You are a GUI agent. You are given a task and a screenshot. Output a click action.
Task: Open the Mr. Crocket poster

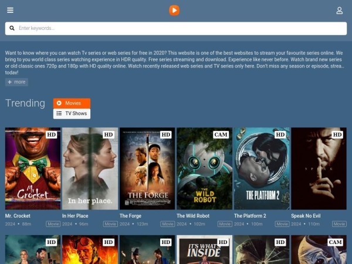(33, 168)
